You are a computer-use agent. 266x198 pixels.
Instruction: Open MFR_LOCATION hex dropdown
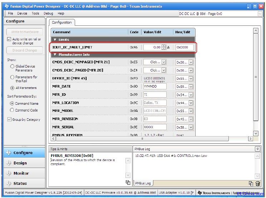191,103
